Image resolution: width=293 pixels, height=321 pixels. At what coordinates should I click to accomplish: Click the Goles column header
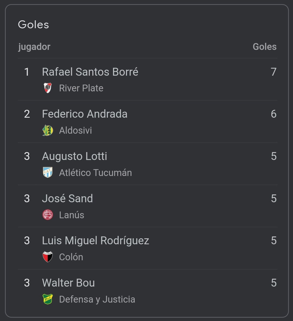click(264, 47)
